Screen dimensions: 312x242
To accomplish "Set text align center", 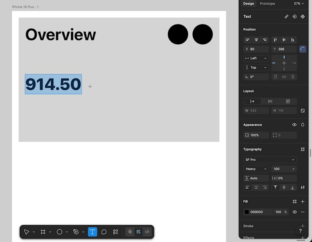I will pos(256,188).
